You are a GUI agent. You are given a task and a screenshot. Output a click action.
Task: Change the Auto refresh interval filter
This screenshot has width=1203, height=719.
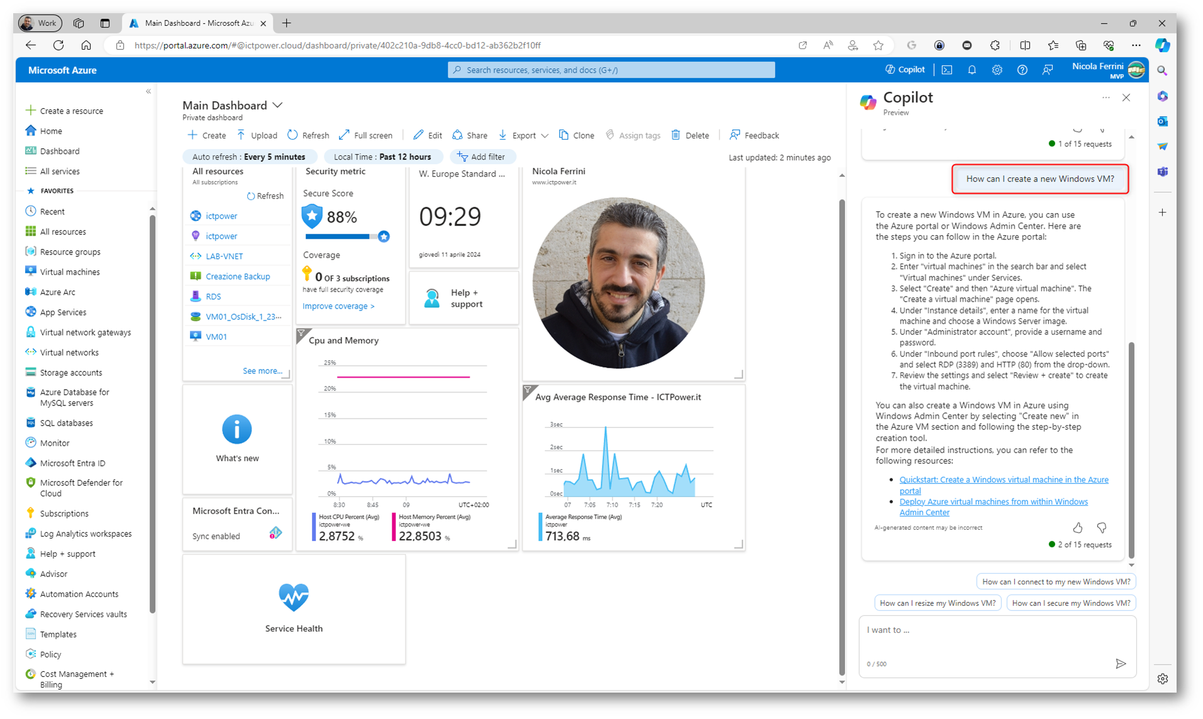[249, 157]
